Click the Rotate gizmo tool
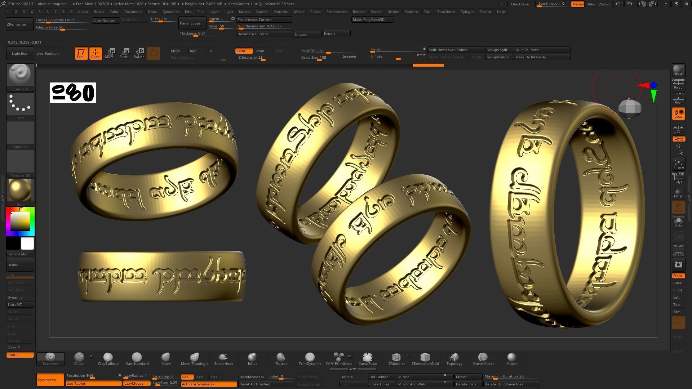This screenshot has height=389, width=692. pos(139,53)
